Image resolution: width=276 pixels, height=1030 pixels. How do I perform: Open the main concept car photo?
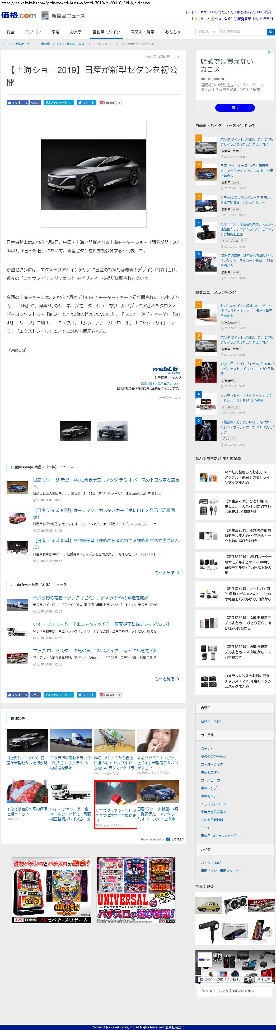(94, 174)
